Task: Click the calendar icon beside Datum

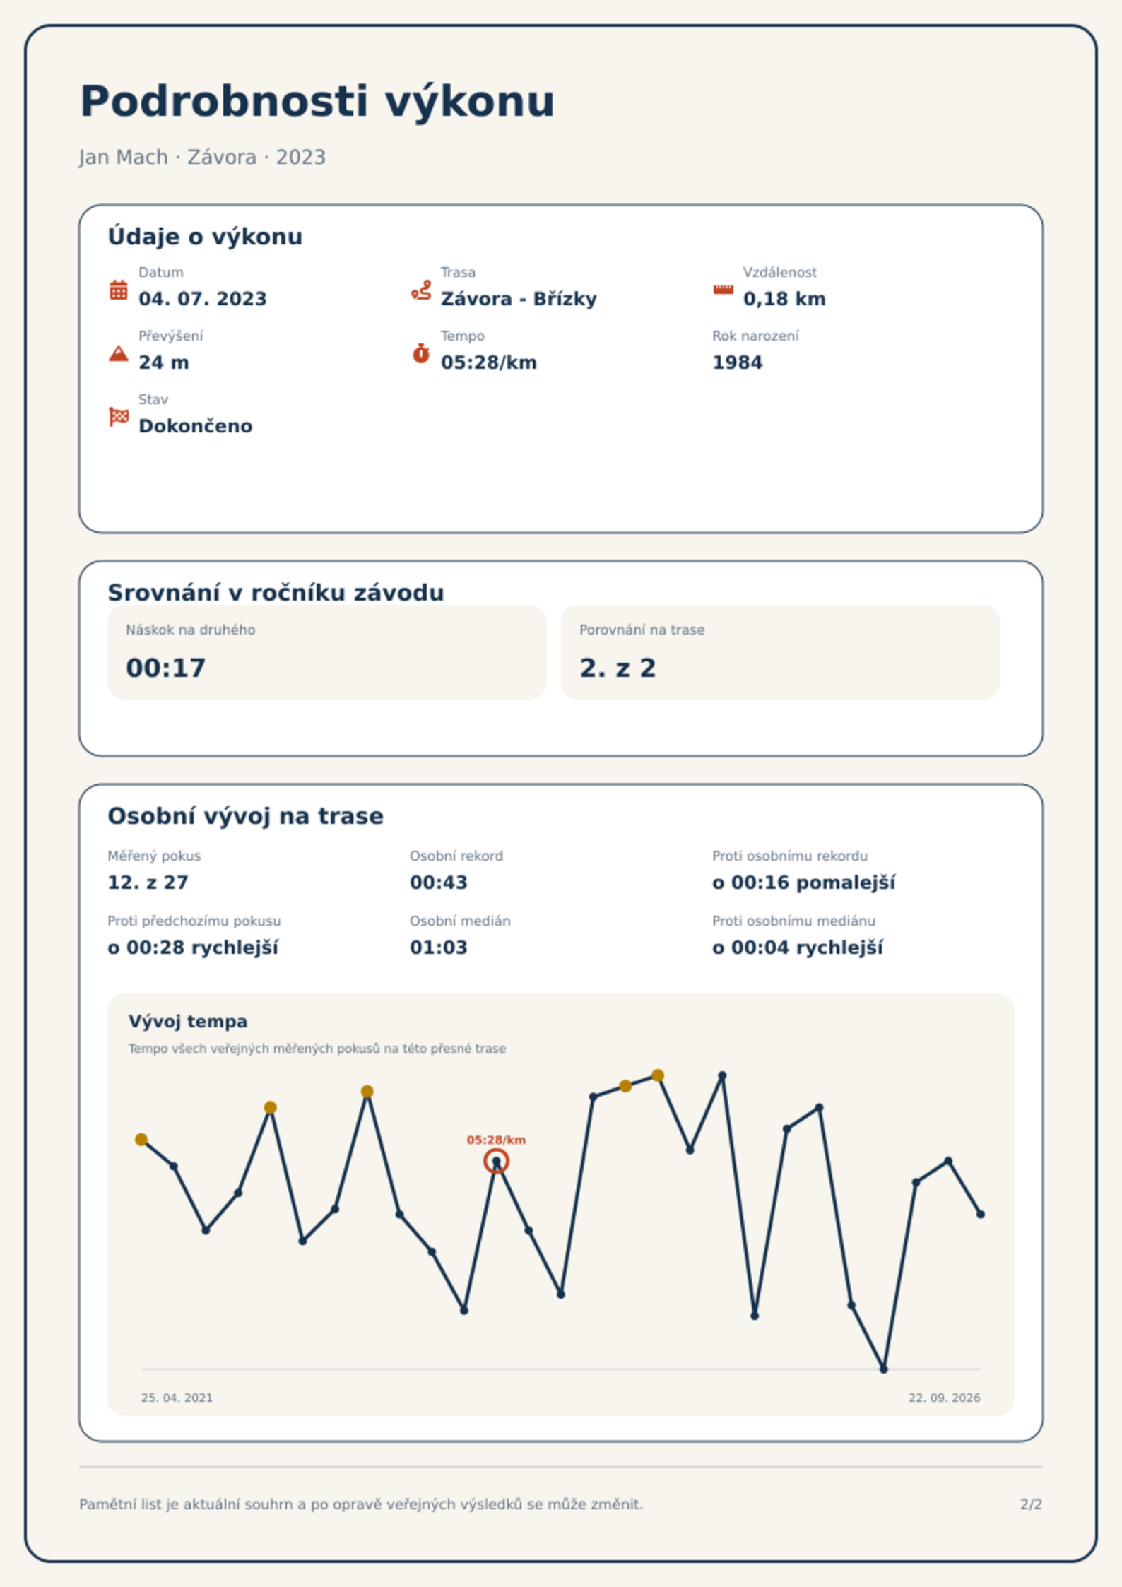Action: [119, 290]
